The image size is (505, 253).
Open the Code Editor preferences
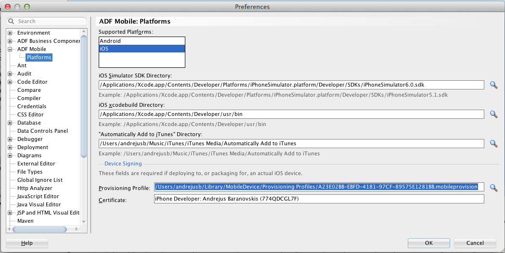tap(32, 82)
